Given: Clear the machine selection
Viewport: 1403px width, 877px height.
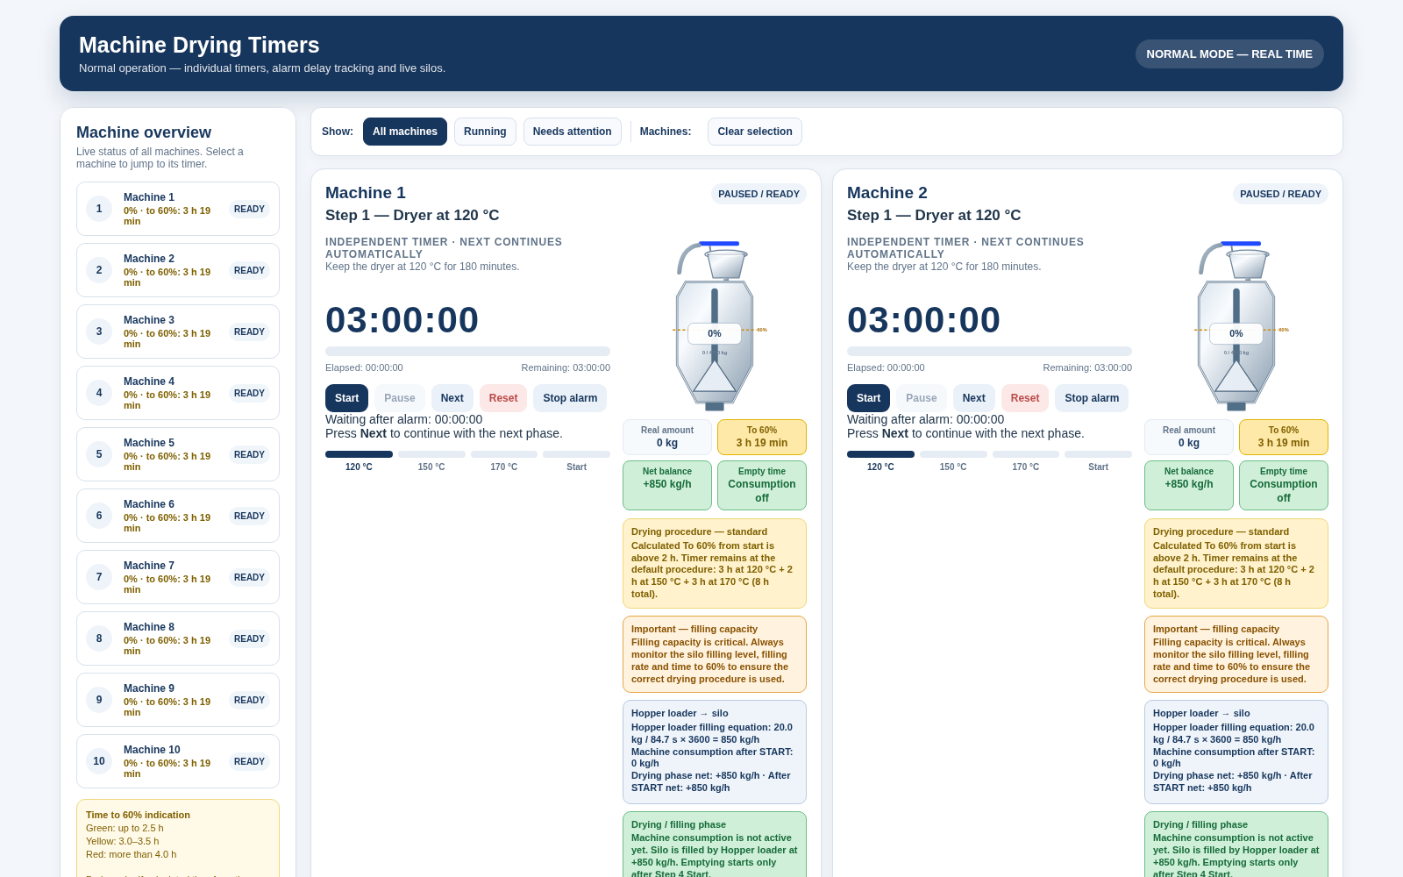Looking at the screenshot, I should coord(755,132).
